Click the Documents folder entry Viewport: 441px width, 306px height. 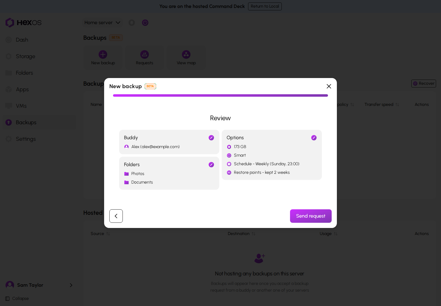[x=138, y=182]
